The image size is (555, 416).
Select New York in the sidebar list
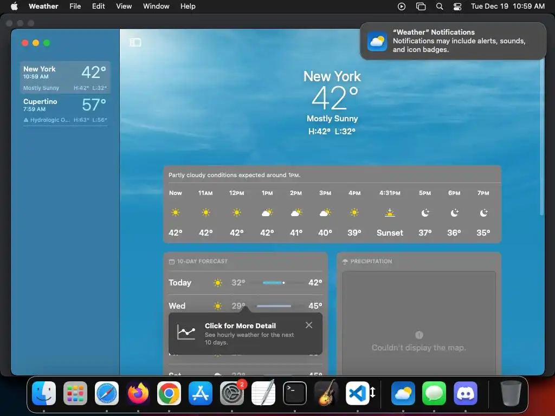tap(65, 77)
